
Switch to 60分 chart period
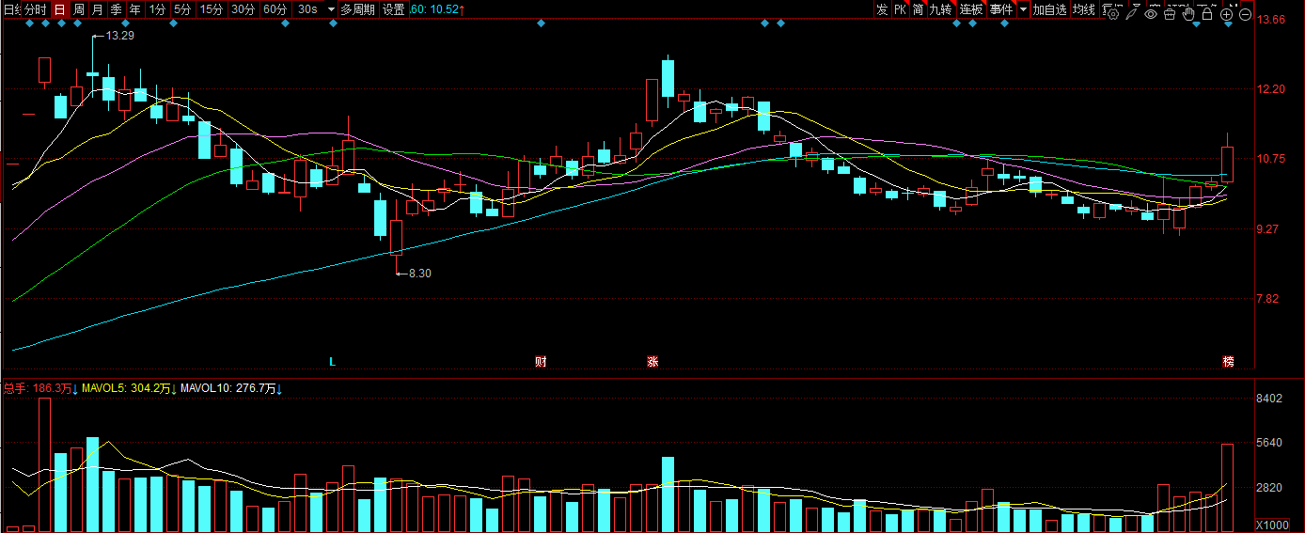click(275, 9)
